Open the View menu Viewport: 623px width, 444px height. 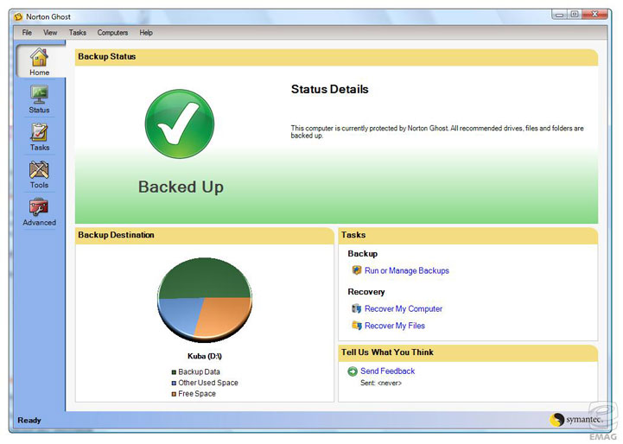click(50, 33)
